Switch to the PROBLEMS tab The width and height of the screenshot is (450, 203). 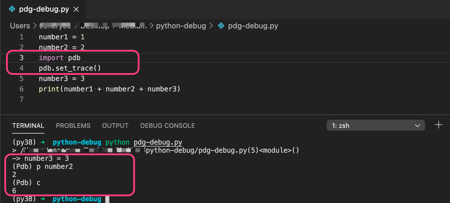(x=73, y=126)
